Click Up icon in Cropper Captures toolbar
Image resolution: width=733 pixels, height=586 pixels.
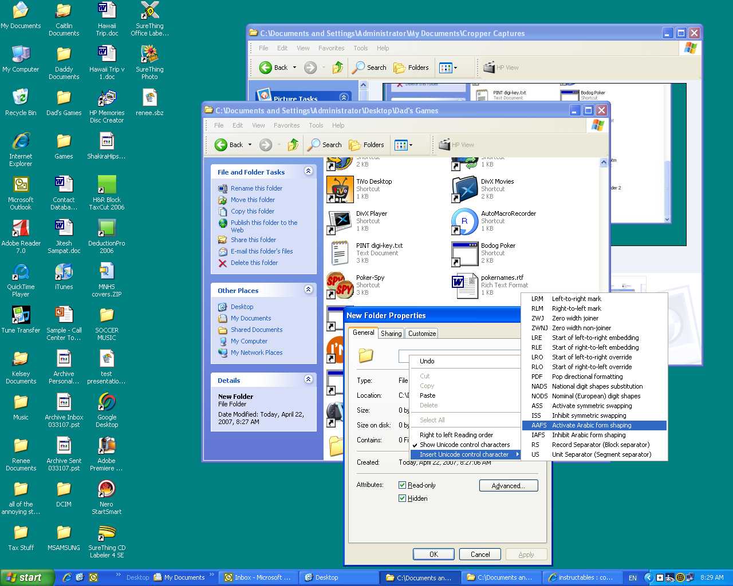pyautogui.click(x=338, y=68)
